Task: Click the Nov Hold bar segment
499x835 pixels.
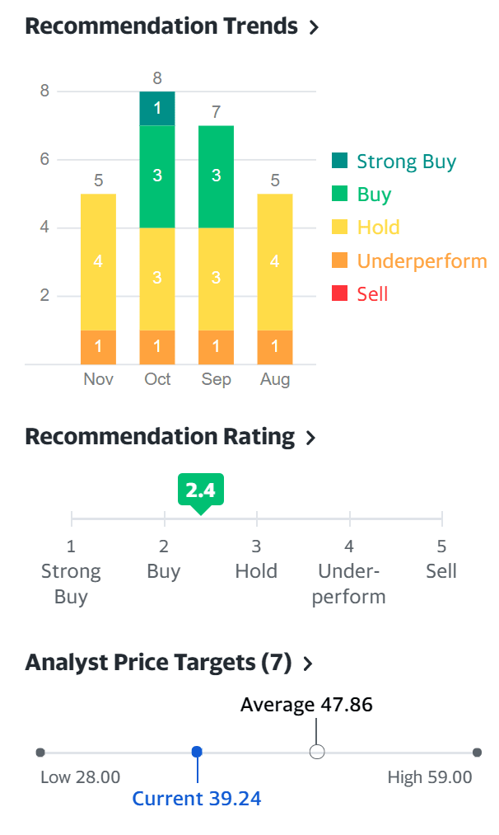Action: point(98,261)
